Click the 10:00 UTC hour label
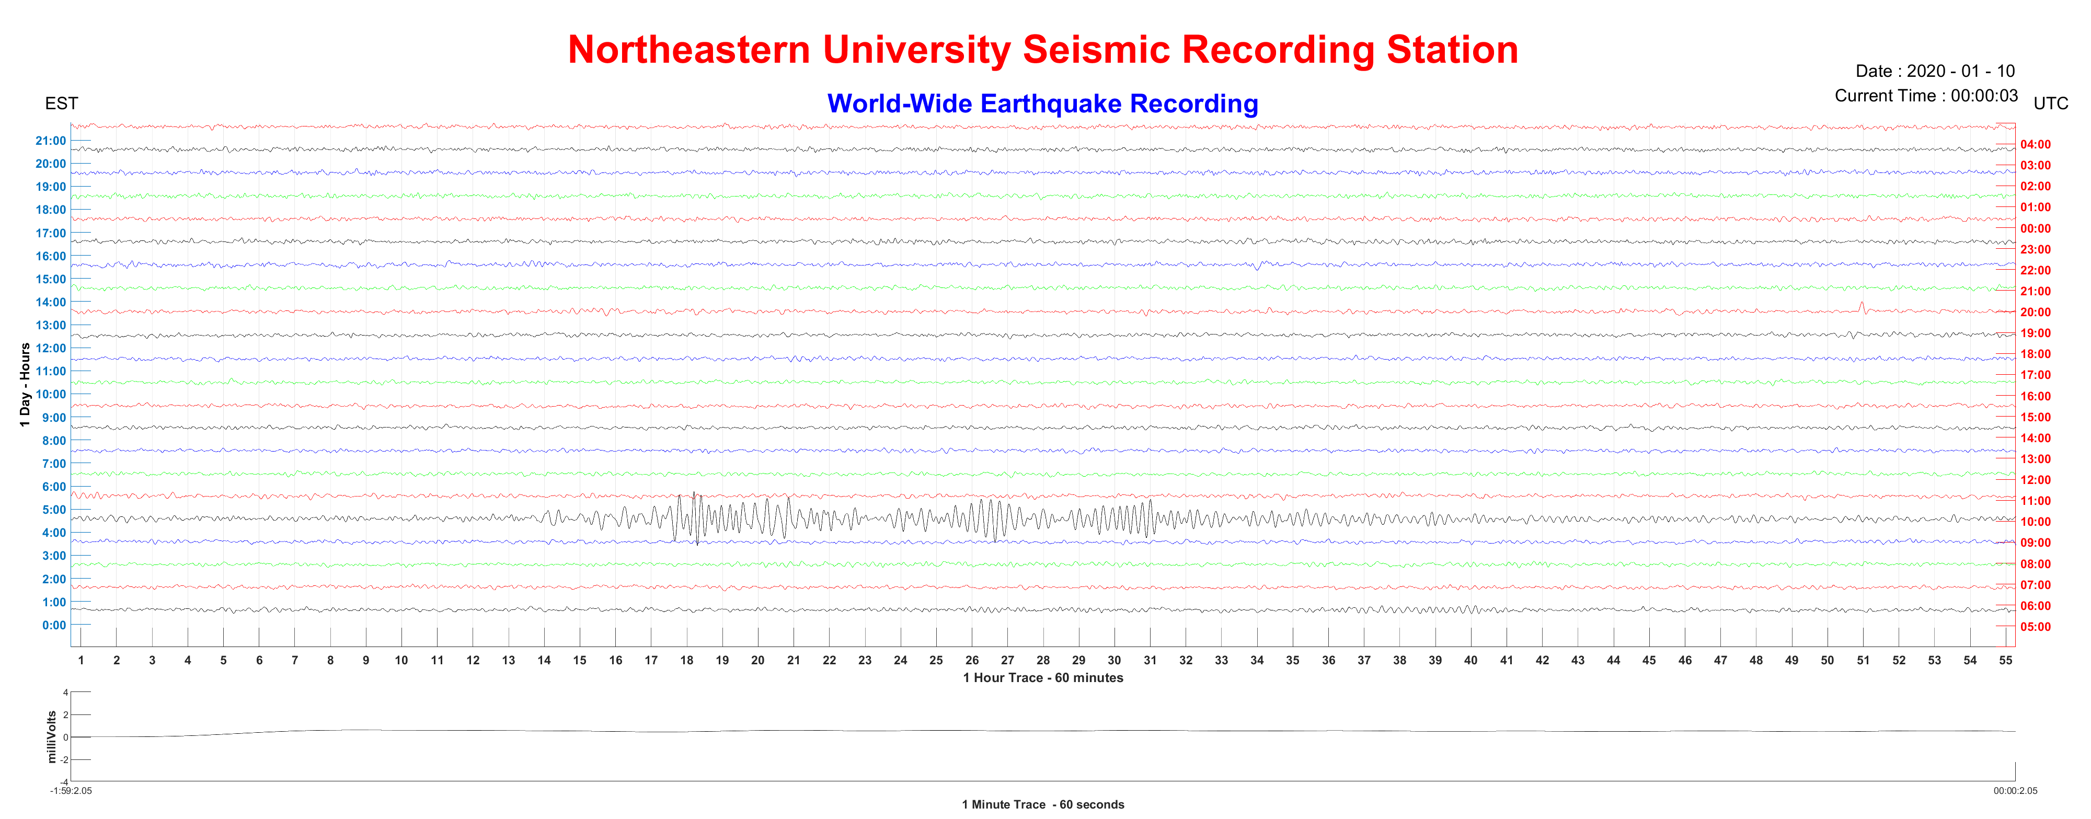This screenshot has height=819, width=2091. (2035, 522)
